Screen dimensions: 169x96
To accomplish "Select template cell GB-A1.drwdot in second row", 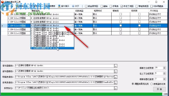I will click(x=52, y=18).
